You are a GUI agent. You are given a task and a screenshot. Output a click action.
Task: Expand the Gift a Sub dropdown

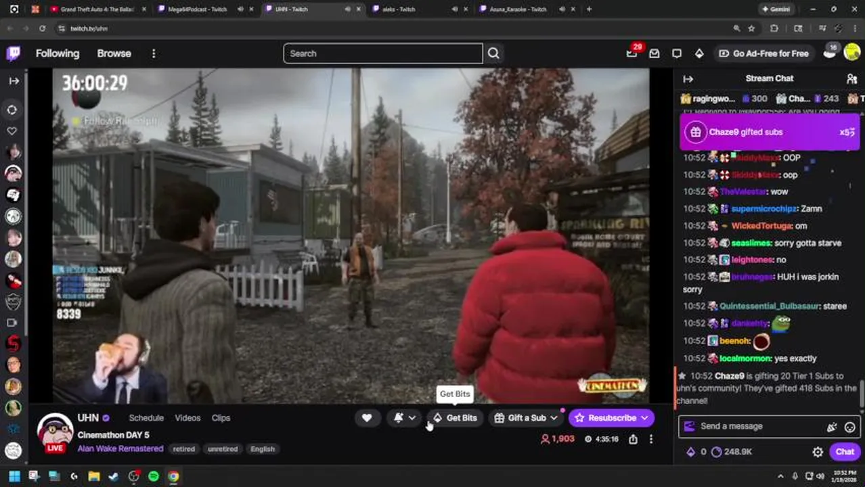coord(554,418)
